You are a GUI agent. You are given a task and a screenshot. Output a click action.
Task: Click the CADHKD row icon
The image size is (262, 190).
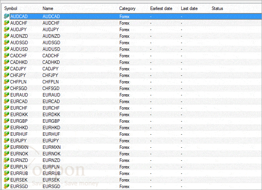click(x=7, y=62)
